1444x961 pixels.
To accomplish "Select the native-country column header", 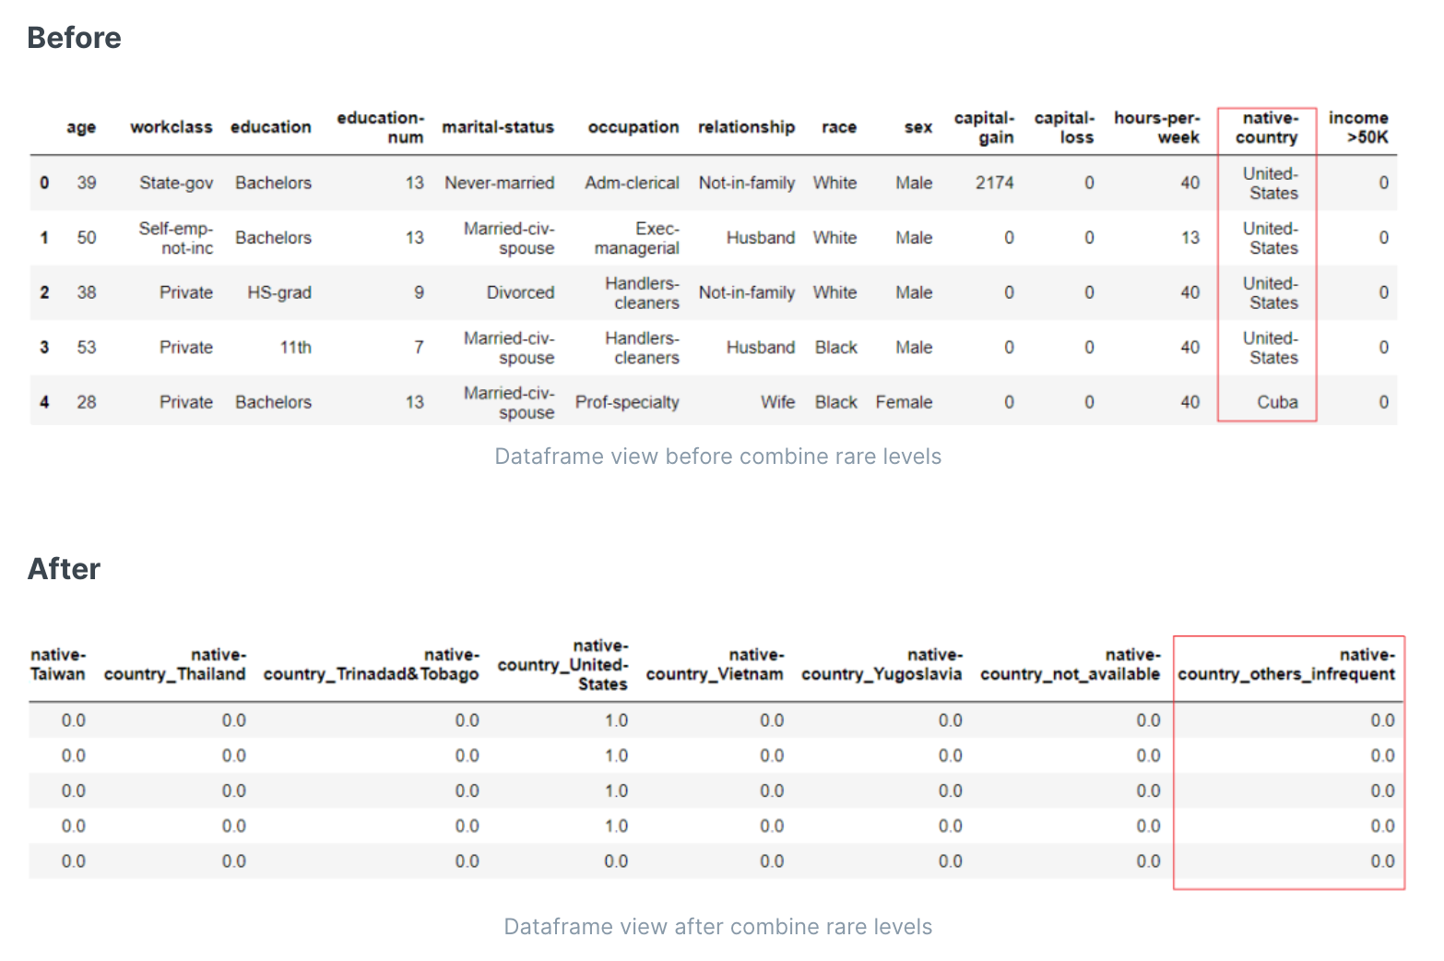I will click(1266, 128).
